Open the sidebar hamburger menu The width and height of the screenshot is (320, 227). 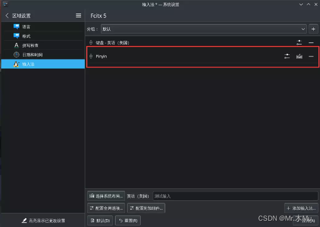click(x=78, y=16)
